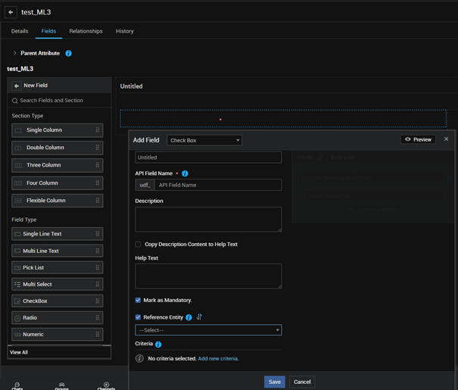The height and width of the screenshot is (390, 458).
Task: Select the Double Column section type
Action: click(58, 148)
